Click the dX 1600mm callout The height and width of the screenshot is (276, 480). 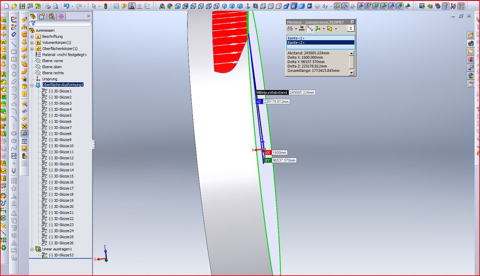click(276, 153)
